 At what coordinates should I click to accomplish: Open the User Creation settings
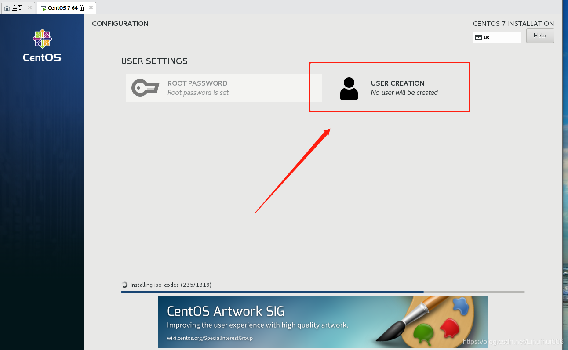(x=390, y=88)
